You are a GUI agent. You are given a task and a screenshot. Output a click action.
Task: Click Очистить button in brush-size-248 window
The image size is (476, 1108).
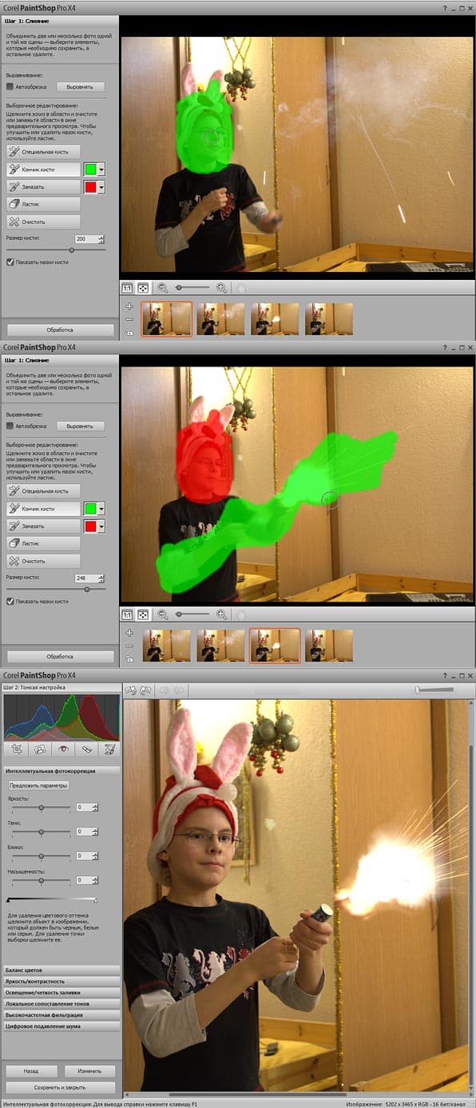(x=43, y=561)
